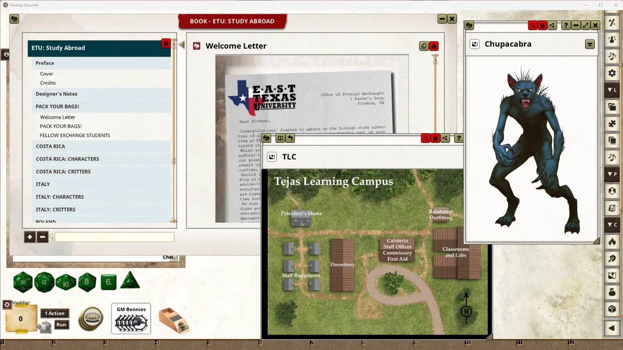Open the puzzle piece modules icon
Image resolution: width=623 pixels, height=350 pixels.
tap(612, 124)
